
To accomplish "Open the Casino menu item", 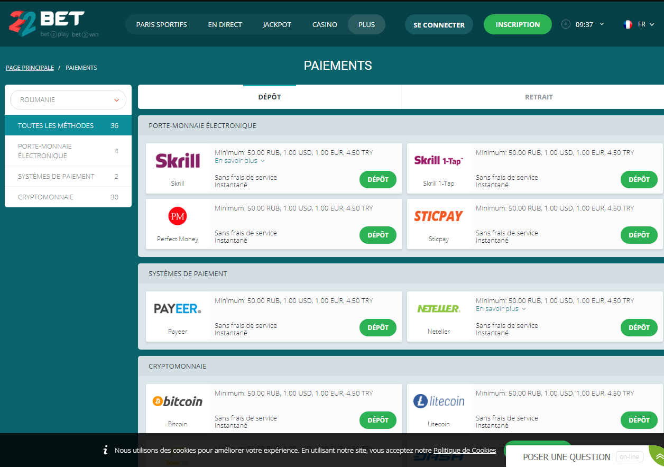I will (x=325, y=24).
